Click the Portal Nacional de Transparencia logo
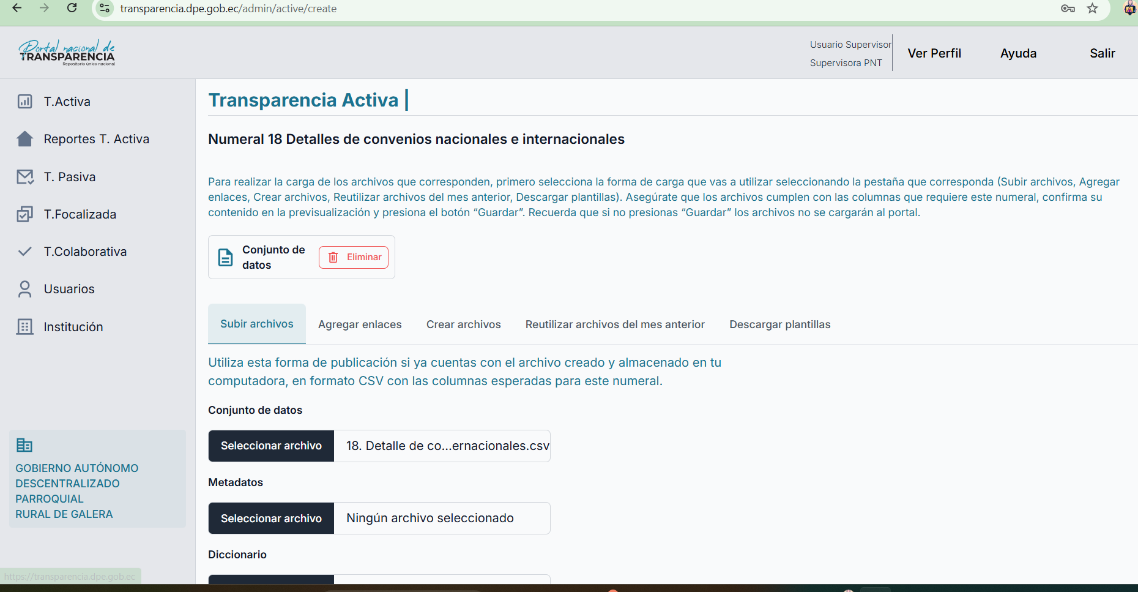Viewport: 1138px width, 592px height. tap(67, 53)
